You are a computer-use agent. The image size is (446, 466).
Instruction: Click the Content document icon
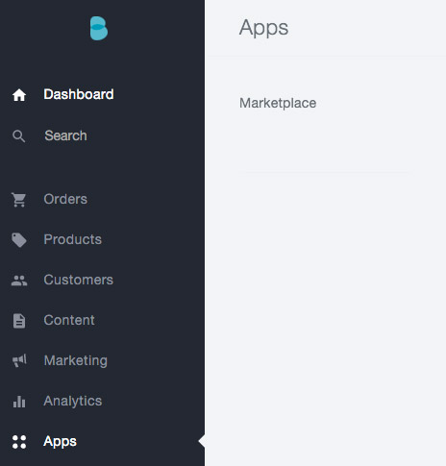(x=19, y=321)
